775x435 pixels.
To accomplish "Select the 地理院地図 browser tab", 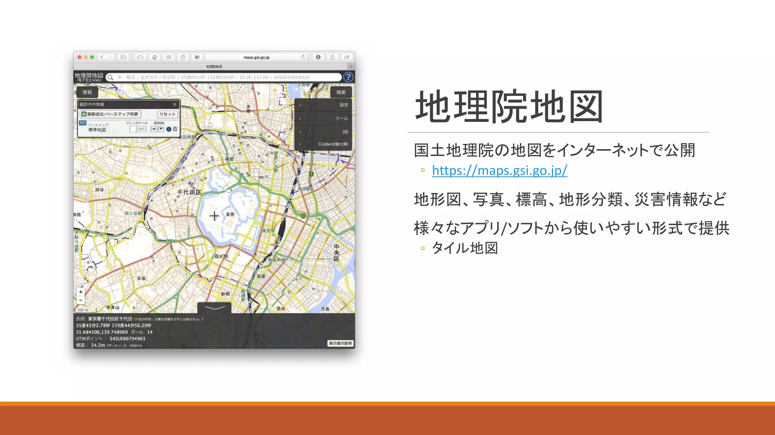I will coord(214,66).
